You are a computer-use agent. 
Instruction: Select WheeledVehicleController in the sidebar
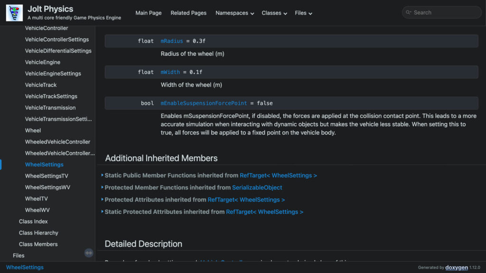(57, 142)
